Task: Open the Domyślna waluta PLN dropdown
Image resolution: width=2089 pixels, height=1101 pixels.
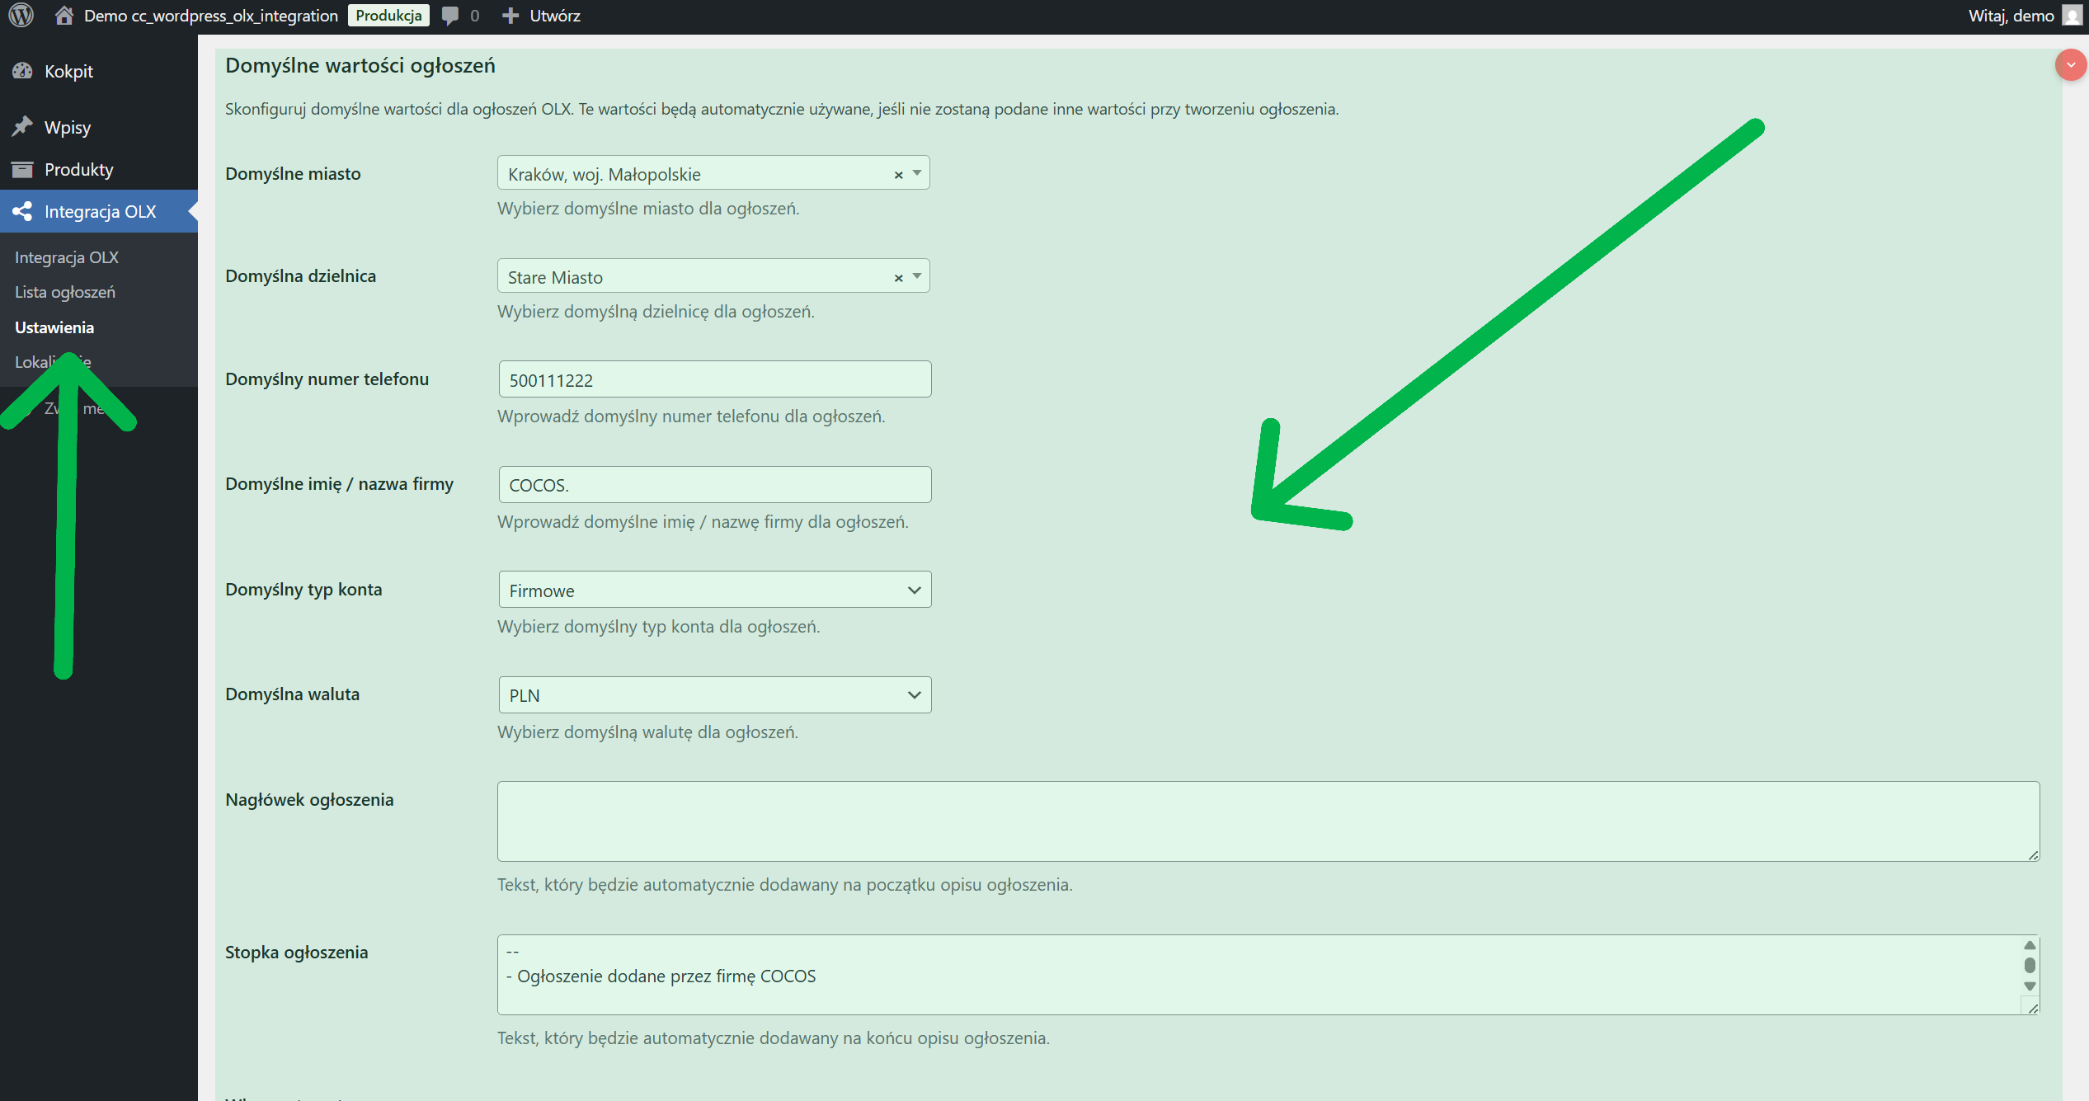Action: [x=715, y=695]
